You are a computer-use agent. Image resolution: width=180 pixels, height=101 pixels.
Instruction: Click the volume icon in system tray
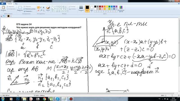168,99
